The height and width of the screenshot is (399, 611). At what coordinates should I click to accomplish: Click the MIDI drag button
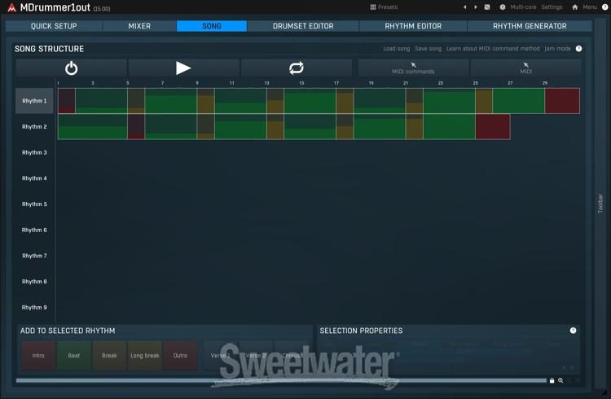[525, 68]
